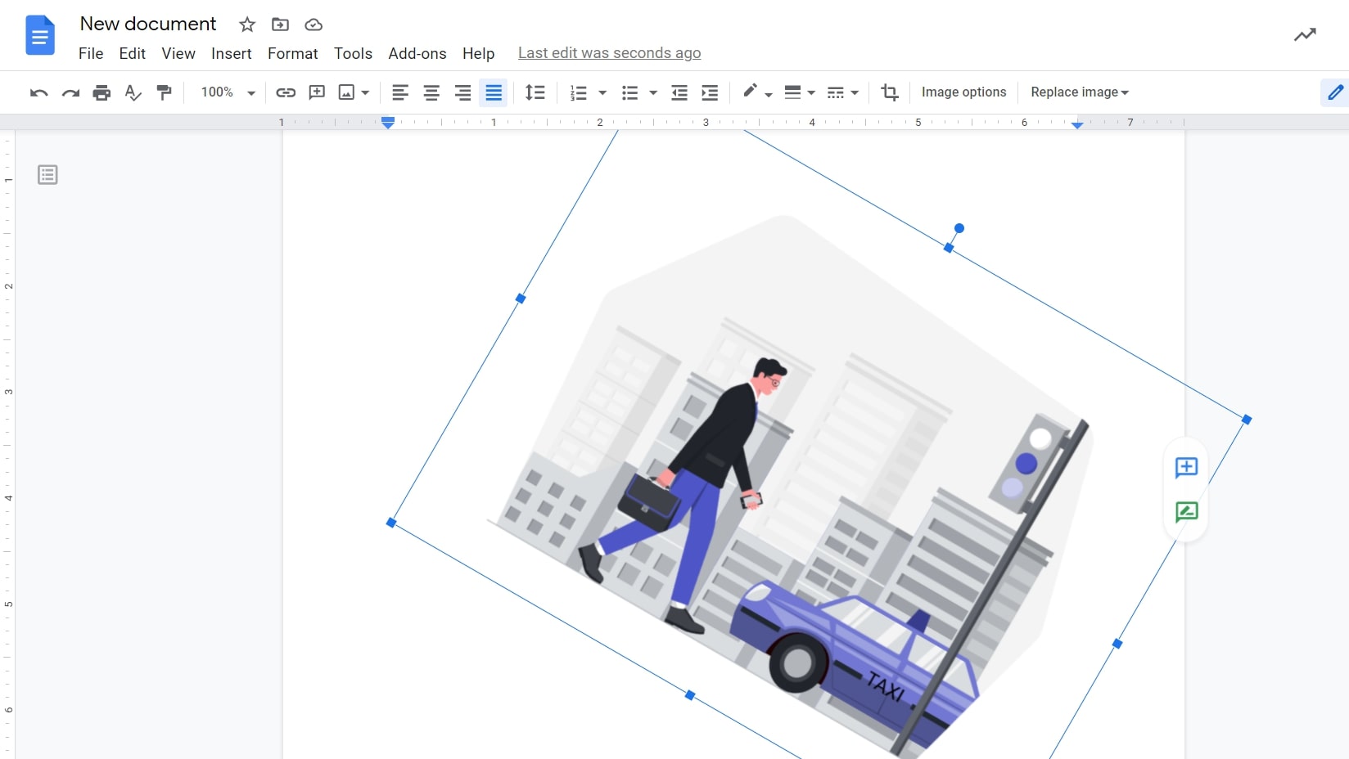Open the border color picker

(x=751, y=92)
